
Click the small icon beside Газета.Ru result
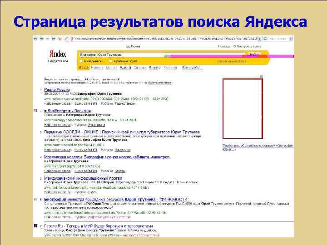(35, 226)
